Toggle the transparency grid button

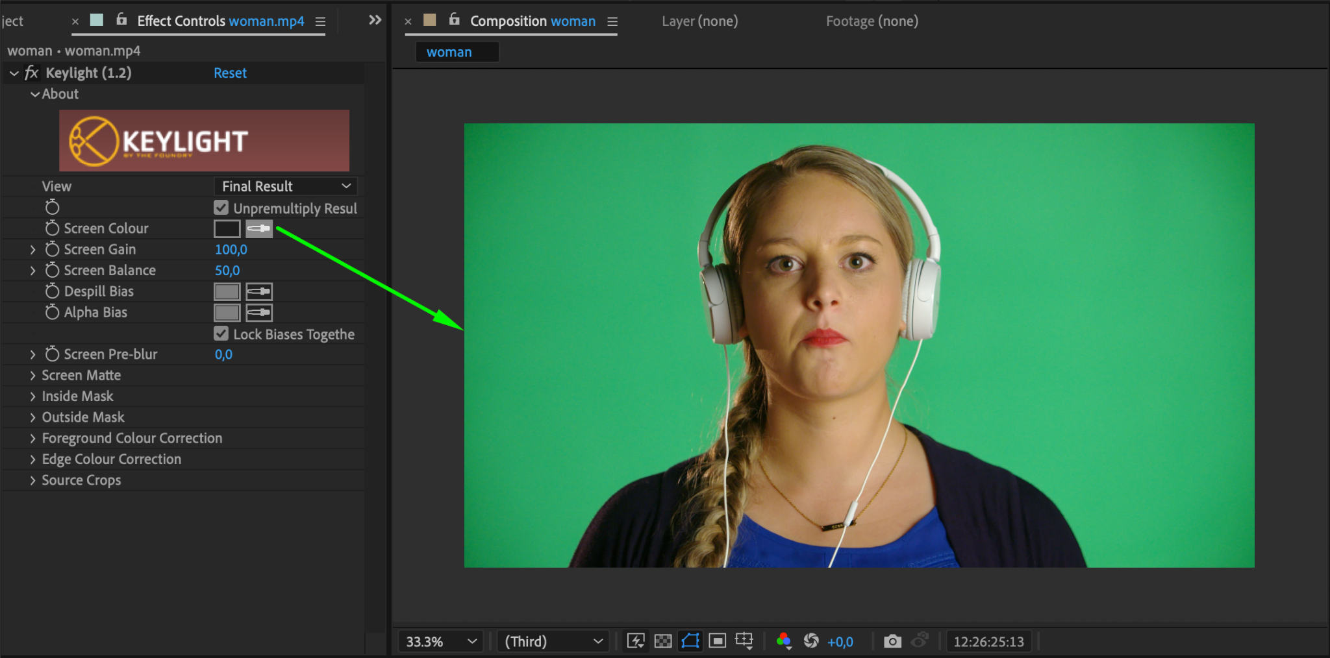pos(662,641)
